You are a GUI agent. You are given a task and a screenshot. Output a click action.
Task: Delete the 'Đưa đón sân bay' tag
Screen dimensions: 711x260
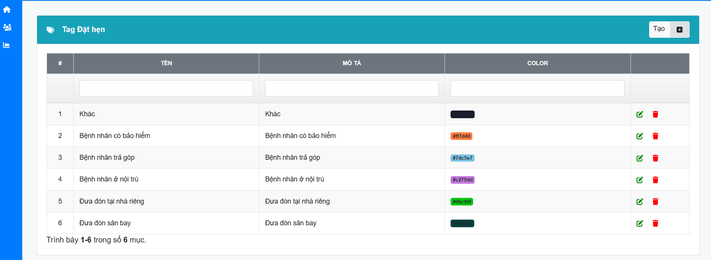click(x=655, y=223)
